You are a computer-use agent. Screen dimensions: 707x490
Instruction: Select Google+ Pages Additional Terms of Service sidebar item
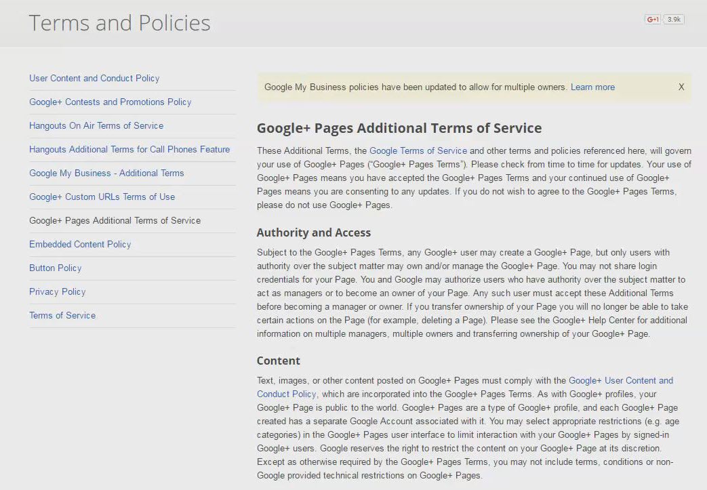[115, 220]
